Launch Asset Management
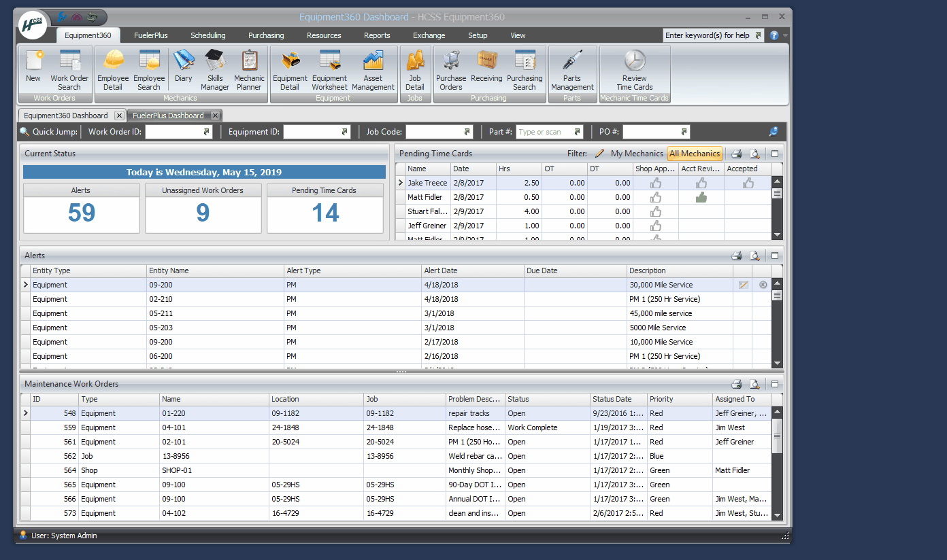Viewport: 947px width, 560px height. 373,70
